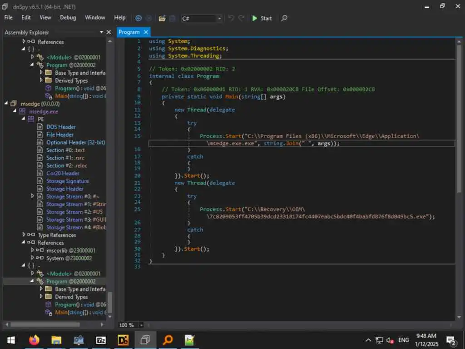The width and height of the screenshot is (465, 349).
Task: Open File Explorer from the taskbar
Action: tap(56, 340)
